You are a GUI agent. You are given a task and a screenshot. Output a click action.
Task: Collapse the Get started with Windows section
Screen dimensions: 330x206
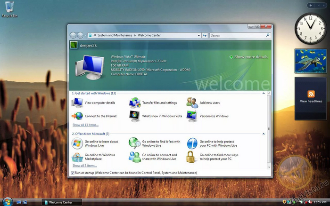point(264,93)
